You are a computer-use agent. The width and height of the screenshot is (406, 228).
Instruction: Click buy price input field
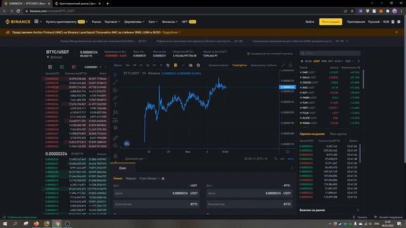click(156, 193)
